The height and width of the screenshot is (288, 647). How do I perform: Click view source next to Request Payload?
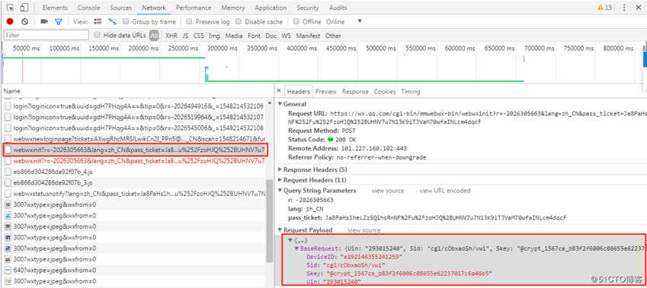[364, 230]
